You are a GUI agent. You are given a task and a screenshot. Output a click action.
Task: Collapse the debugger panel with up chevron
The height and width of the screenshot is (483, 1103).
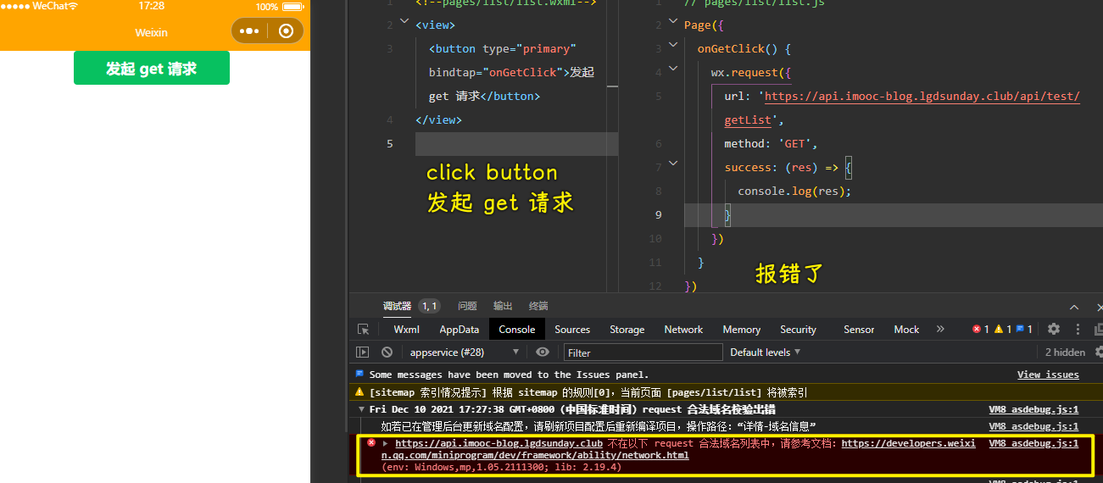pyautogui.click(x=1074, y=307)
